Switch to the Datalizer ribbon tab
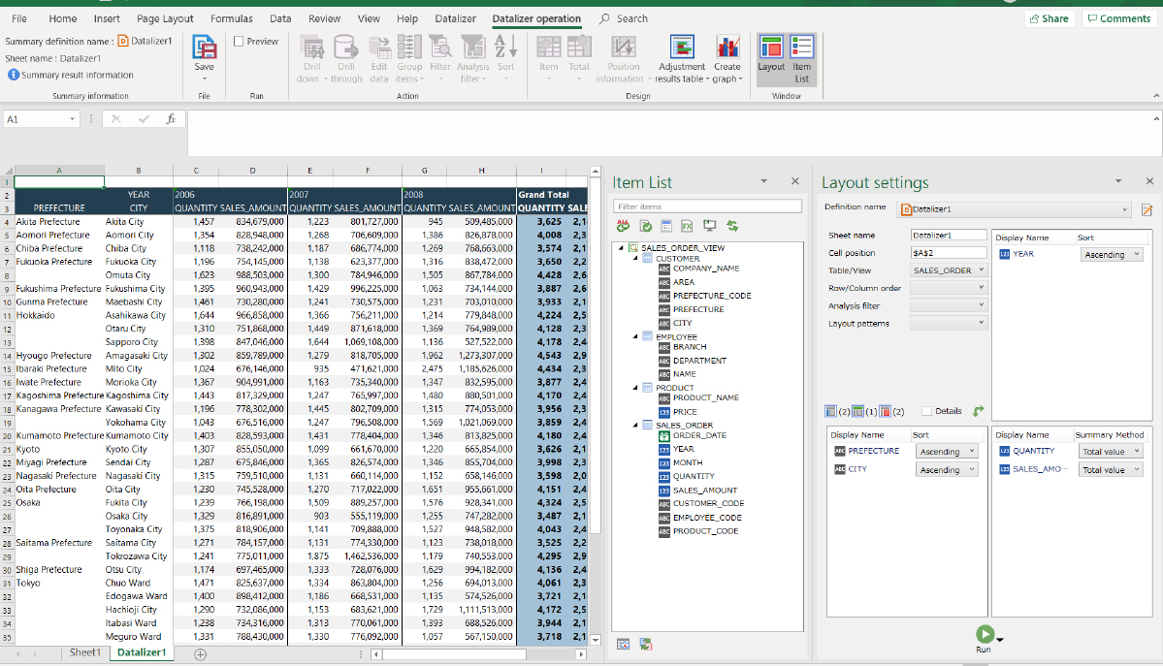 click(x=456, y=18)
